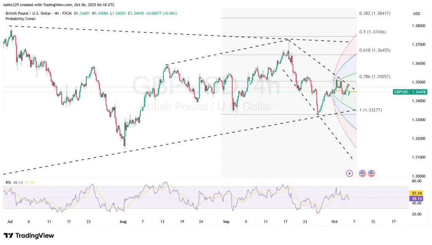This screenshot has height=245, width=432.
Task: Click the 0.5 (1.37436) Fibonacci level label
Action: point(373,32)
